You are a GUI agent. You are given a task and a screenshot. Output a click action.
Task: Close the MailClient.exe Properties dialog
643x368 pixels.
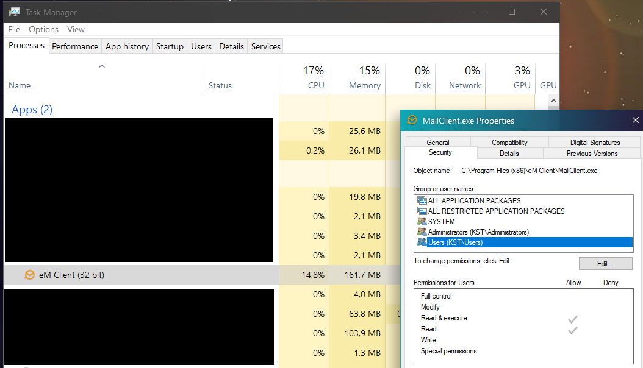point(635,120)
